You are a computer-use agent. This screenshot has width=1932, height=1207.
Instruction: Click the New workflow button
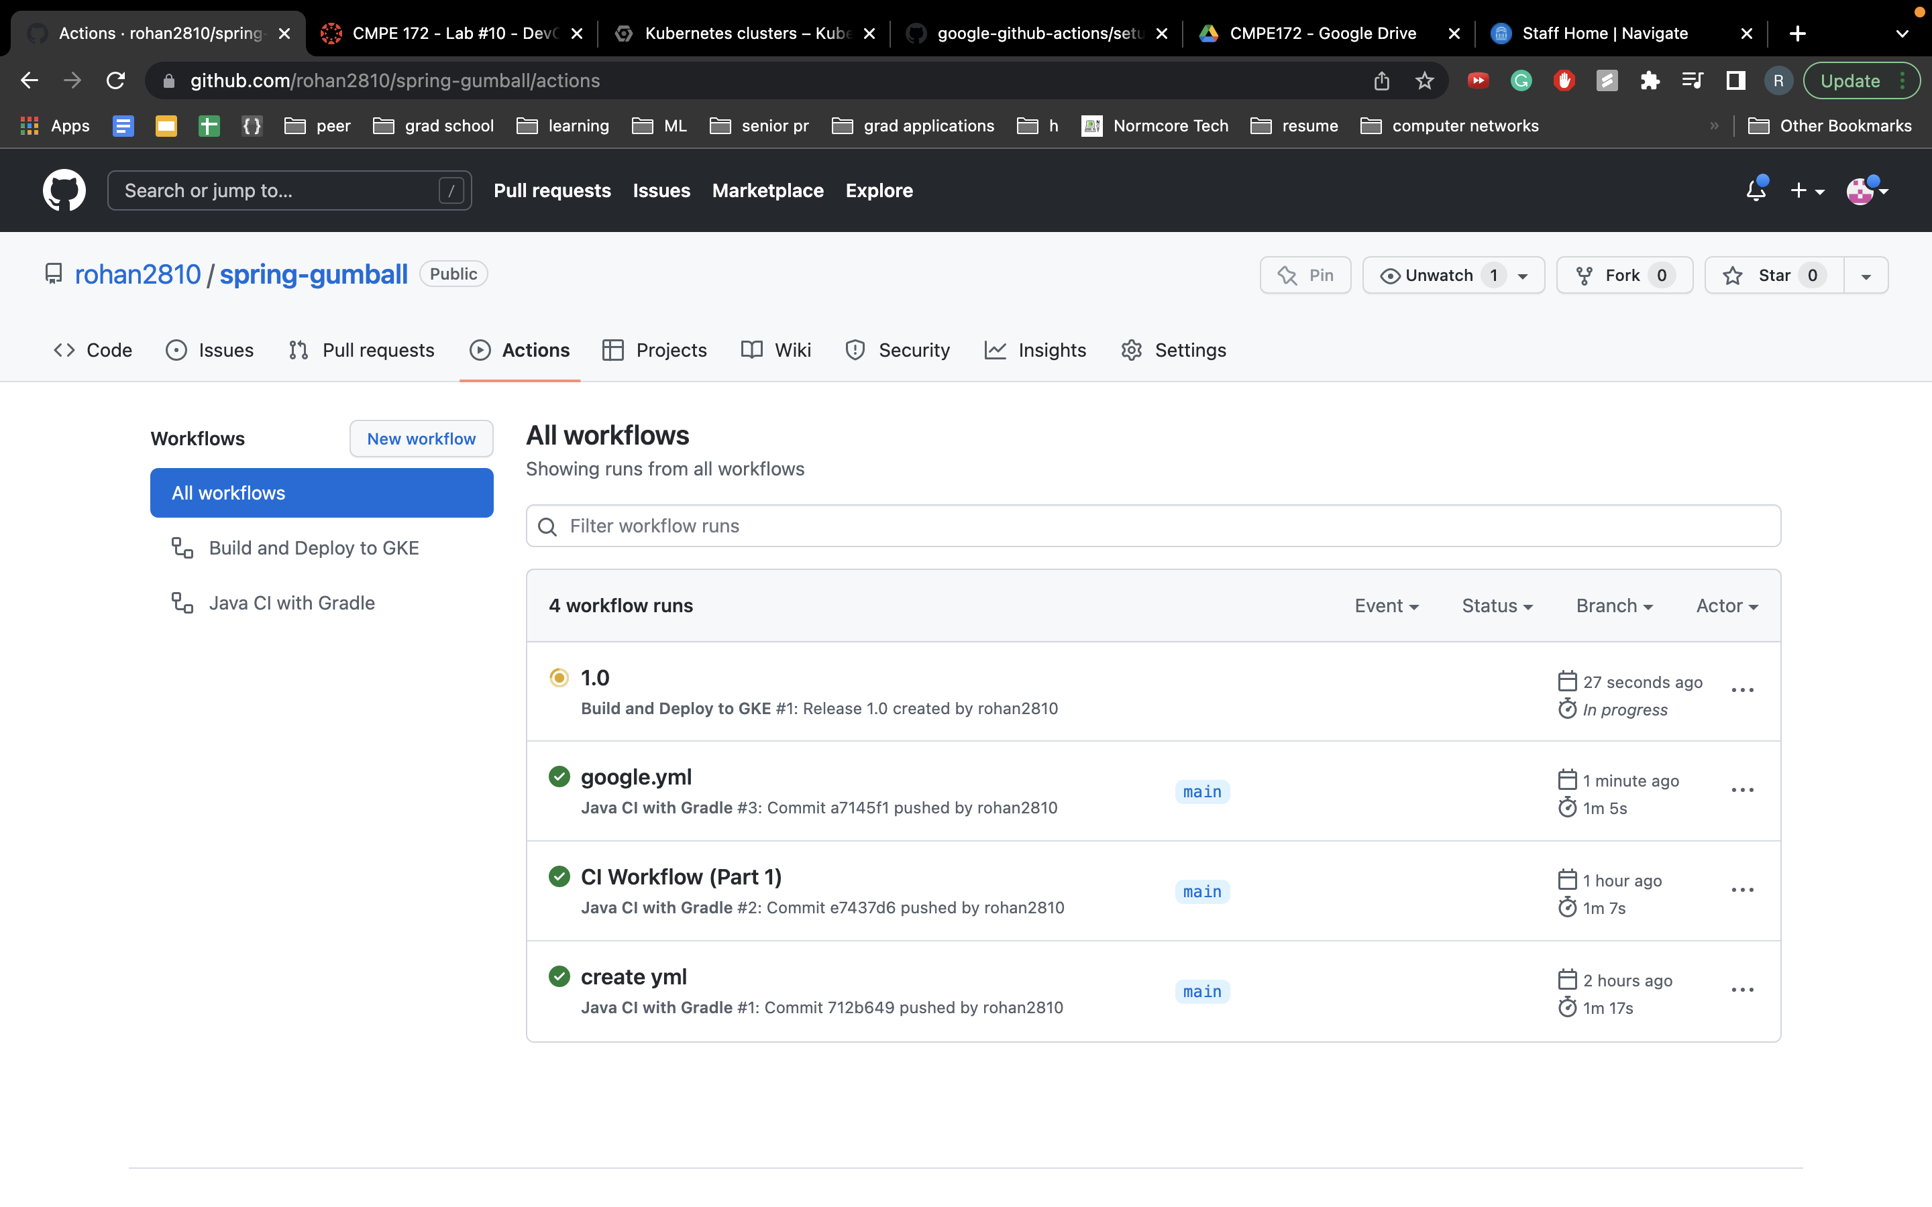pyautogui.click(x=421, y=439)
